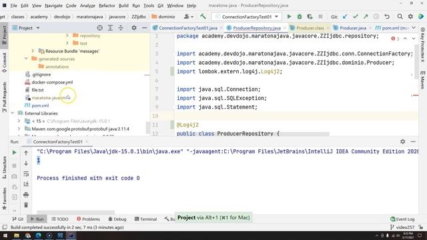Open the Navigate menu
Viewport: 427px width, 240px height.
pos(53,5)
